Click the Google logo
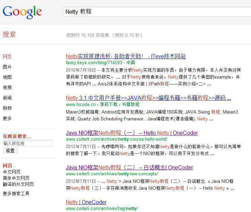 point(22,12)
